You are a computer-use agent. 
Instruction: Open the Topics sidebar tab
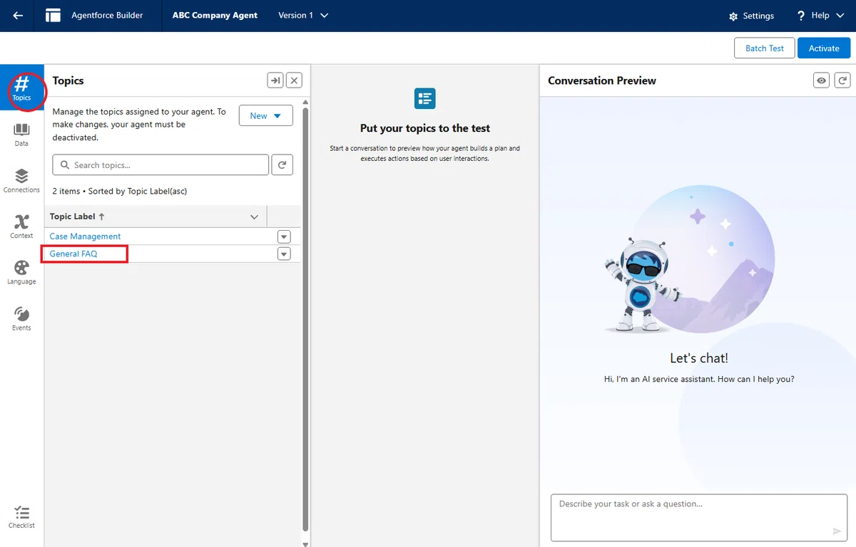(x=21, y=88)
